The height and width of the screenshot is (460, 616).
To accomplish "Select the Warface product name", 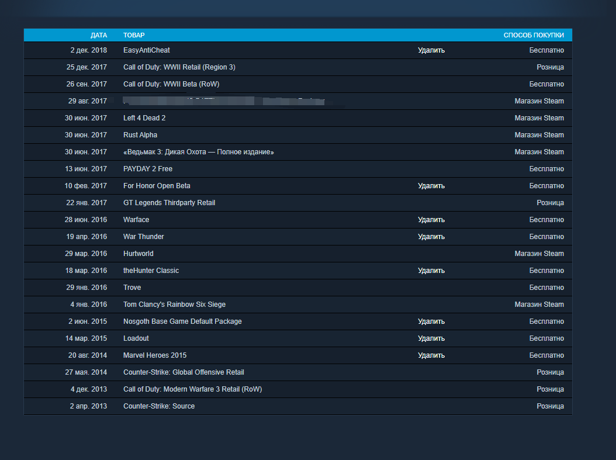I will click(x=136, y=220).
